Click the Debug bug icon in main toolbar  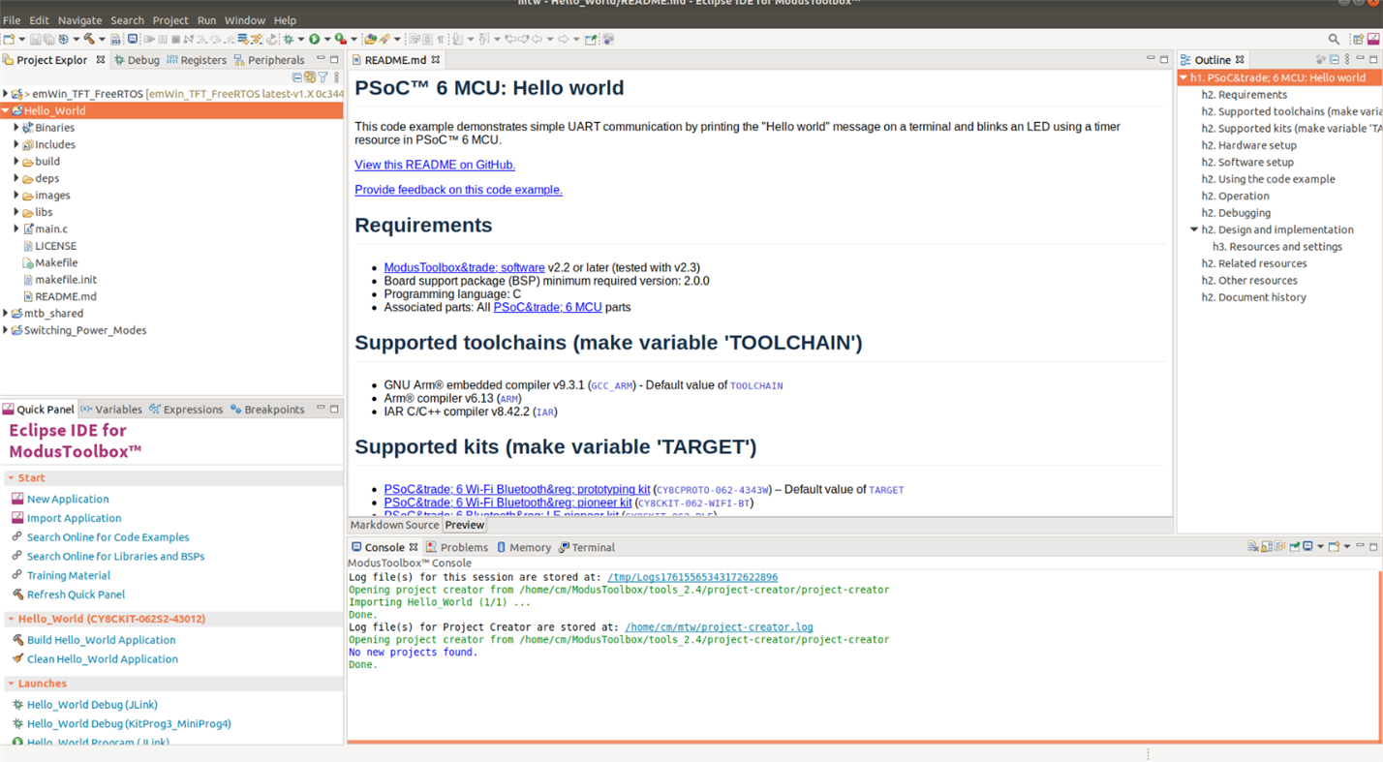click(288, 40)
